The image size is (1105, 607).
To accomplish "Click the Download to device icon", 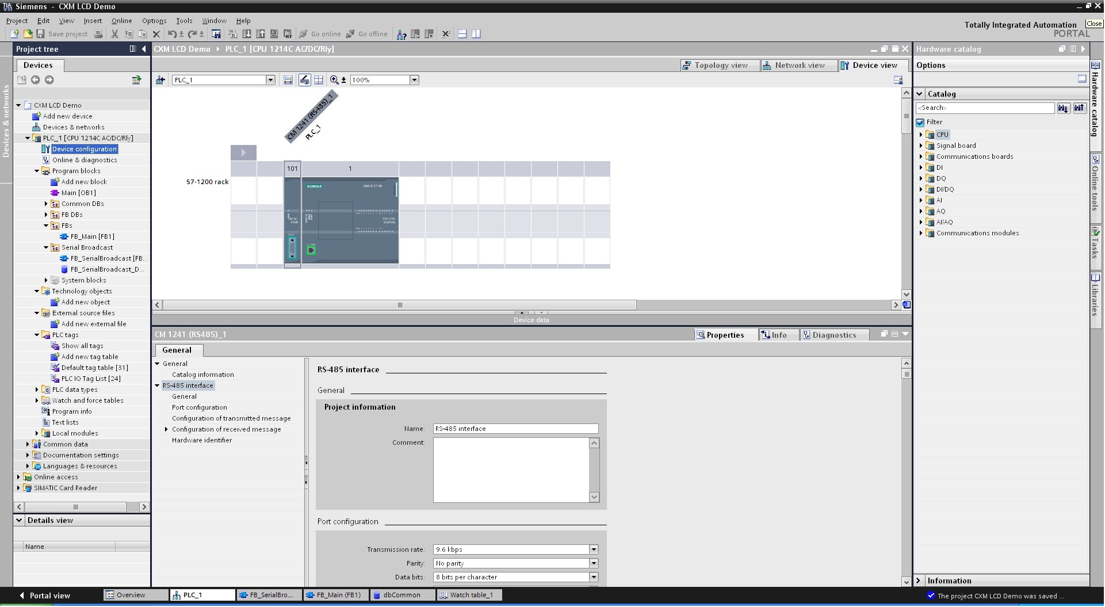I will [x=247, y=34].
